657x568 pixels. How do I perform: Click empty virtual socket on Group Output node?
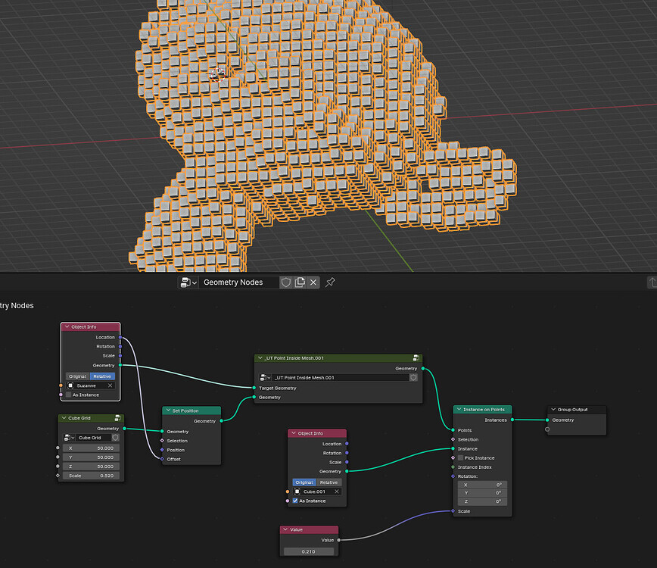click(547, 429)
